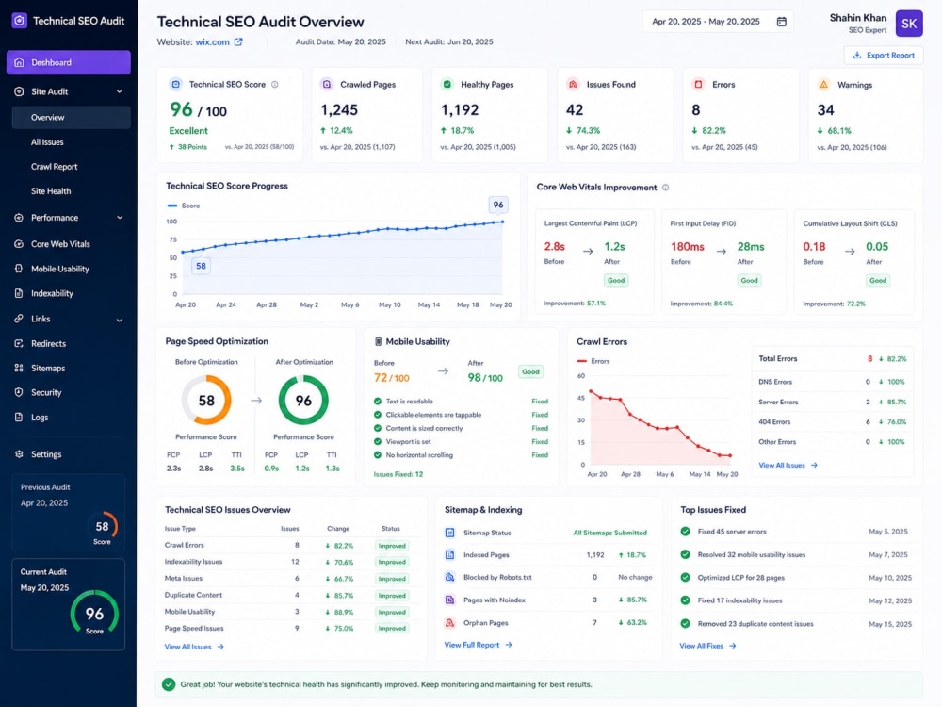Click the Healthy Pages checkmark icon
Screen dimensions: 942x707
447,85
